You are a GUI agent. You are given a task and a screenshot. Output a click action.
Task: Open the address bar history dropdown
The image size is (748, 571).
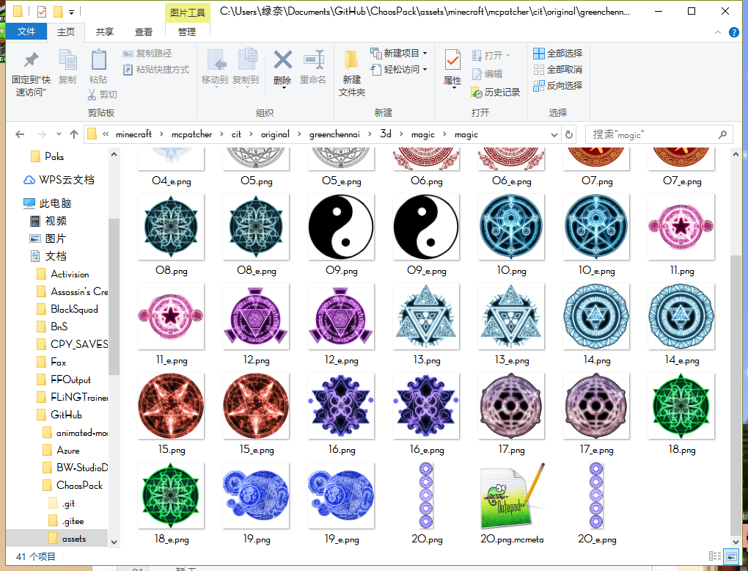(x=554, y=134)
